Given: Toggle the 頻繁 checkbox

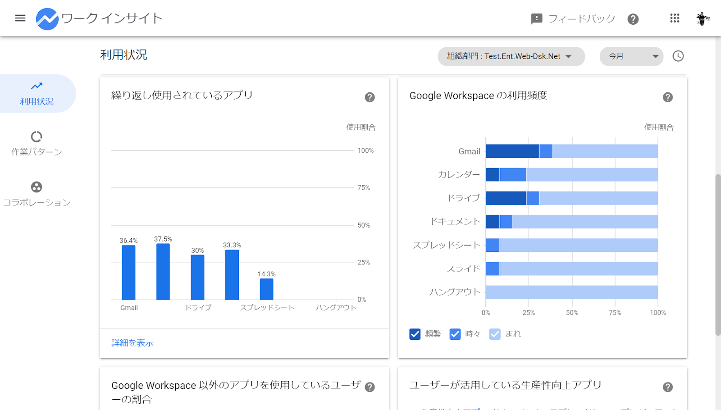Looking at the screenshot, I should pyautogui.click(x=415, y=334).
